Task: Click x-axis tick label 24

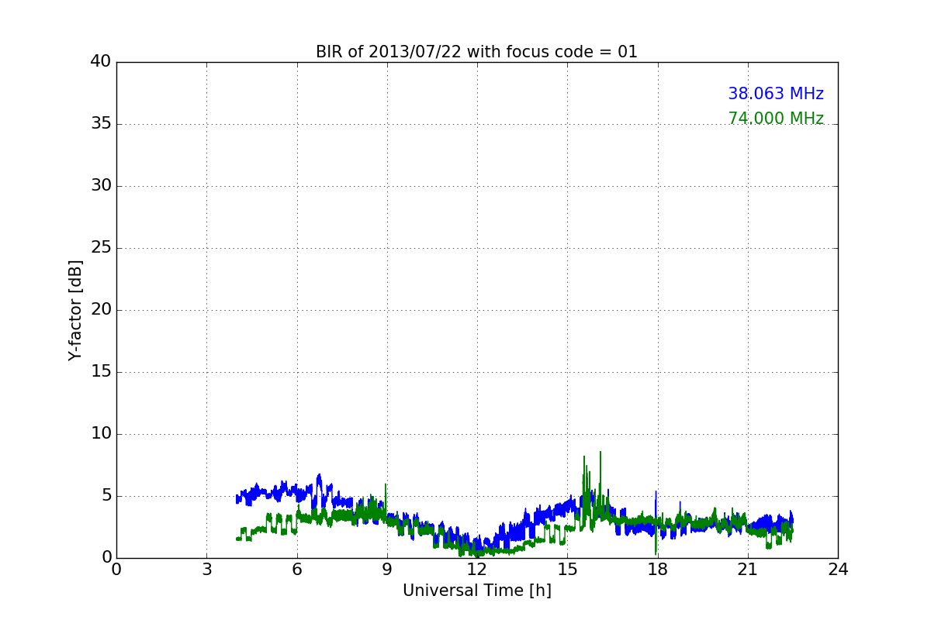Action: (838, 570)
